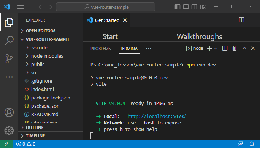Screen dimensions: 260x148
Task: Open the Source Control view
Action: click(9, 59)
